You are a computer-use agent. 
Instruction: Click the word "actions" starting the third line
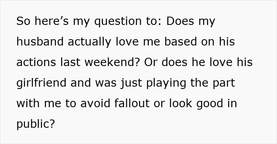pos(36,63)
